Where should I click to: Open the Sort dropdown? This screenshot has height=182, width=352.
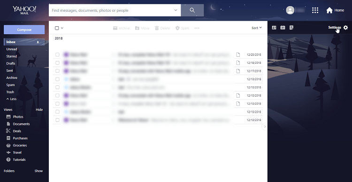pos(257,28)
